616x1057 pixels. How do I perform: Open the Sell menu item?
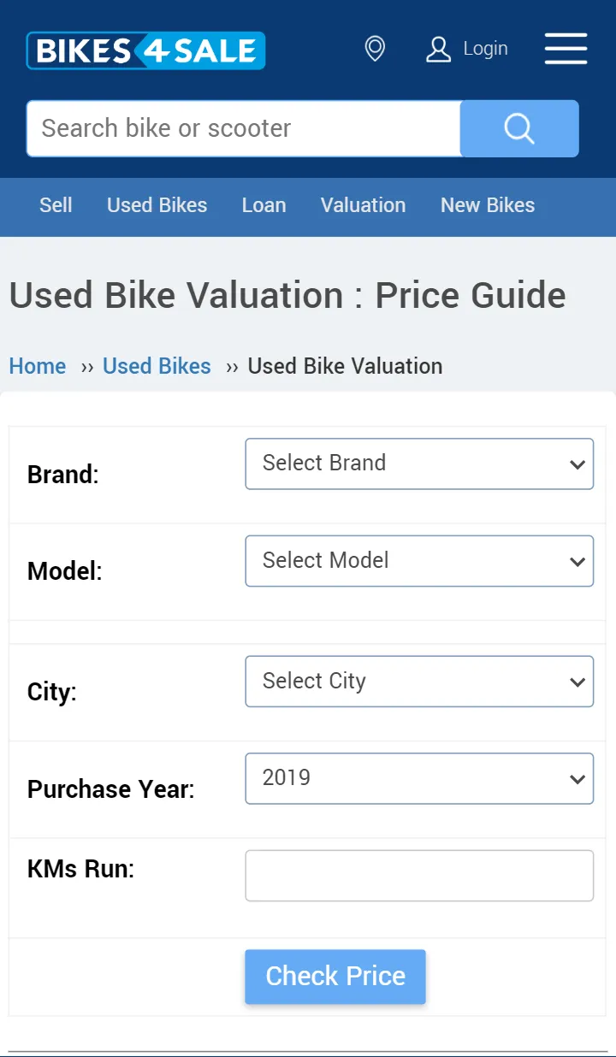[56, 205]
